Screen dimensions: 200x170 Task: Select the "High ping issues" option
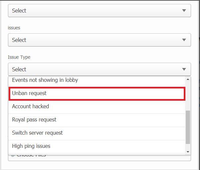coord(31,146)
